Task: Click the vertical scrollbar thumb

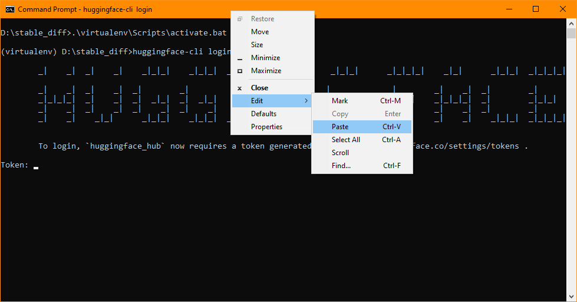Action: pyautogui.click(x=571, y=34)
